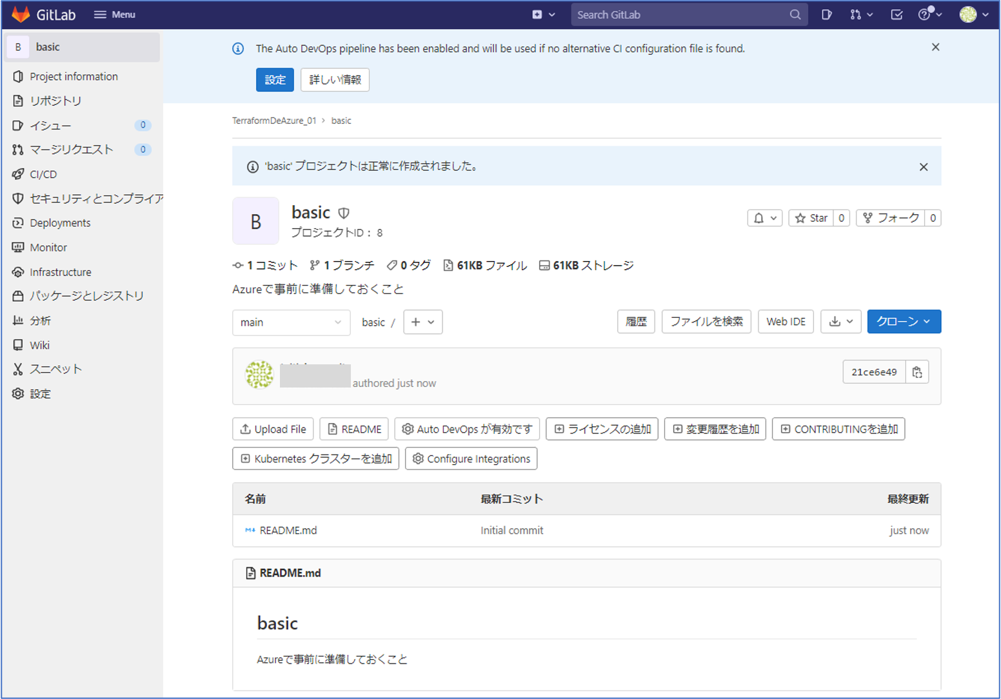Click ライセンスの追加 button
Screen dimensions: 1001x699
point(602,429)
